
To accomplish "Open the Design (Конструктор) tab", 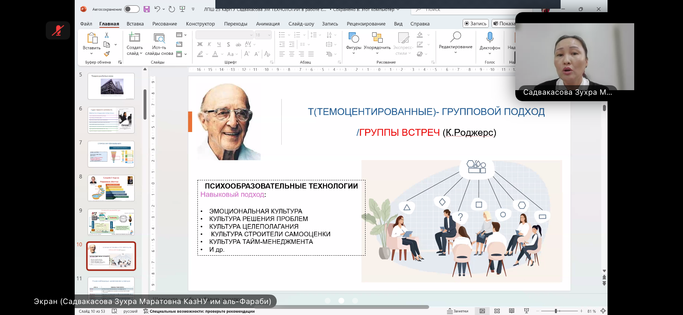I will pos(200,24).
